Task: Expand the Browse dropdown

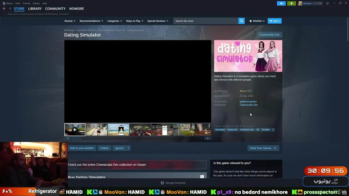Action: point(70,21)
